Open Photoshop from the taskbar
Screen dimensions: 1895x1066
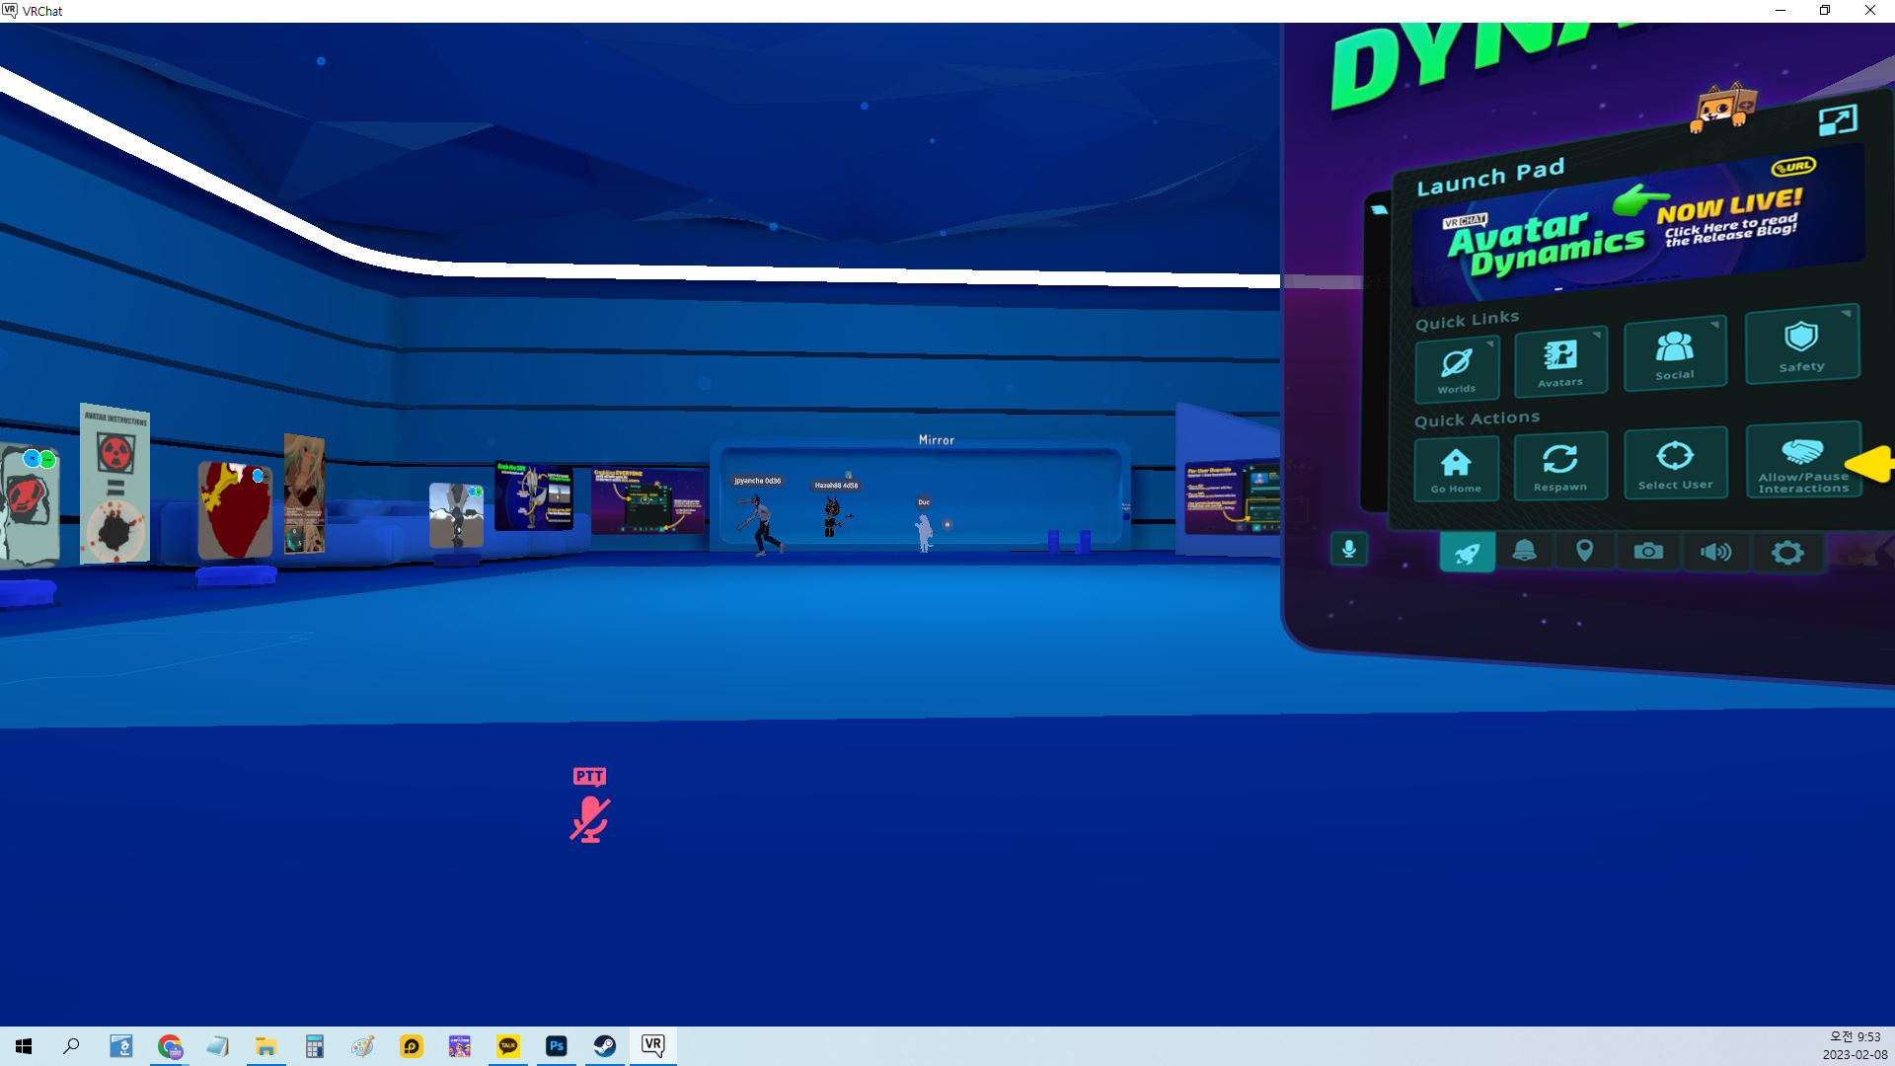[x=557, y=1046]
